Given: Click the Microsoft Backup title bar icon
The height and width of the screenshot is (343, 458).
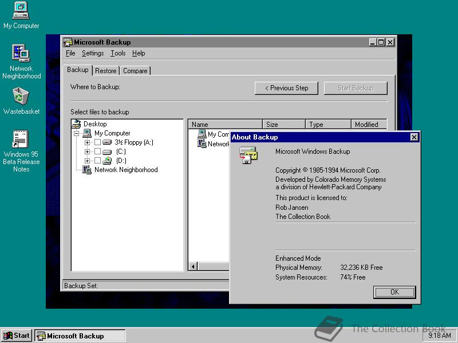Looking at the screenshot, I should pos(68,42).
